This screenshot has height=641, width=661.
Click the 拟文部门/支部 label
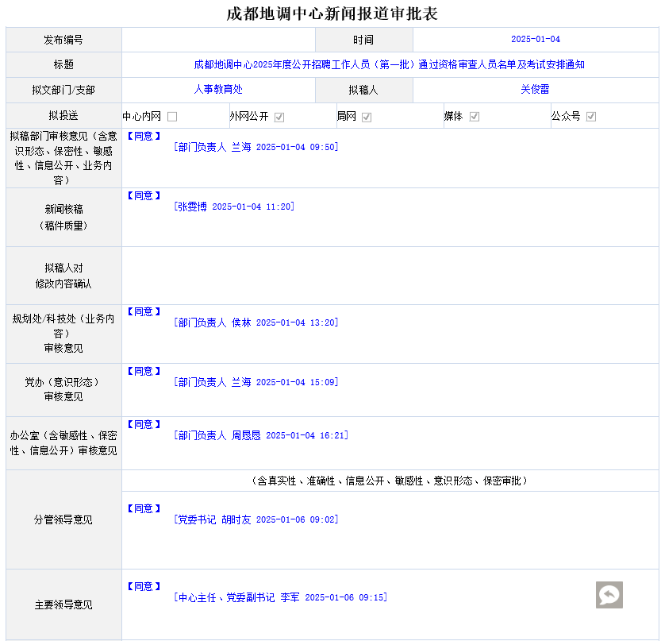tap(63, 90)
